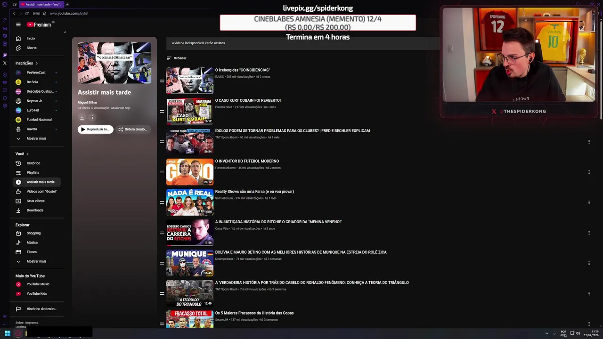Screen dimensions: 603x339
Task: Click the YouTube Premium logo
Action: (x=40, y=24)
